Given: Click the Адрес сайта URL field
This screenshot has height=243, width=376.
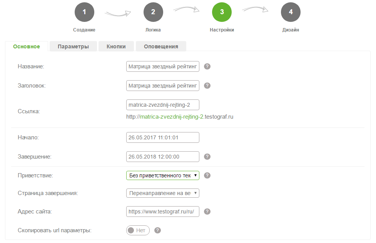Looking at the screenshot, I should [162, 212].
